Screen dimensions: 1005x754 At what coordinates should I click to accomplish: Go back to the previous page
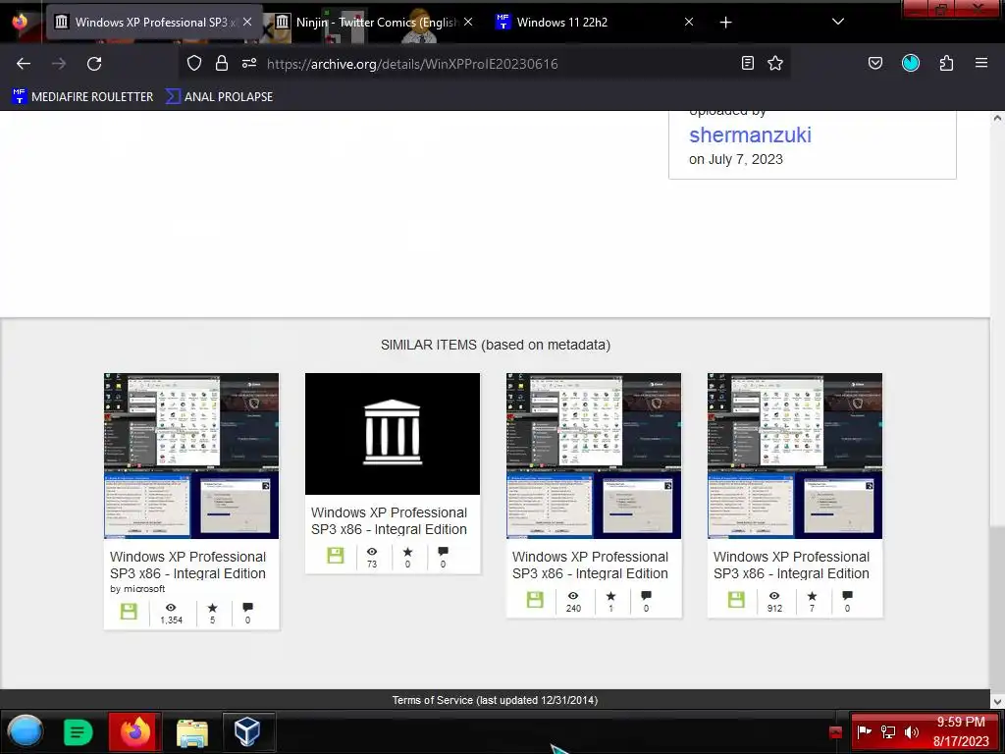(x=24, y=64)
